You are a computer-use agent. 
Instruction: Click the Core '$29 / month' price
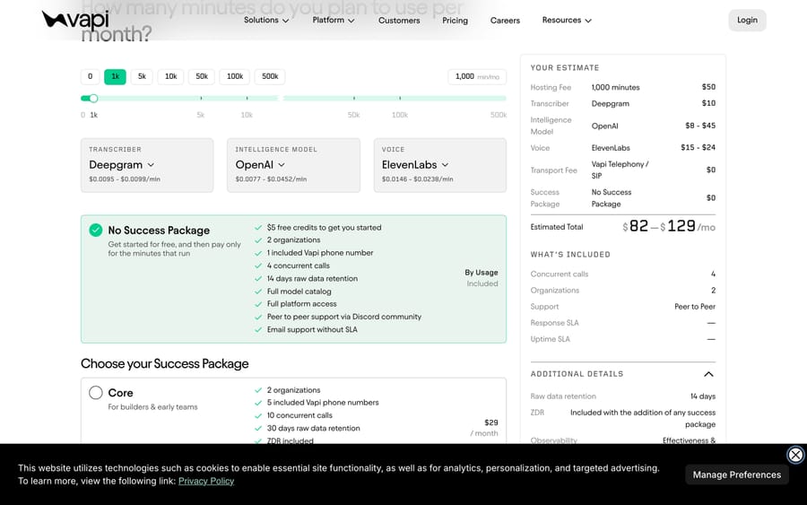click(x=484, y=428)
